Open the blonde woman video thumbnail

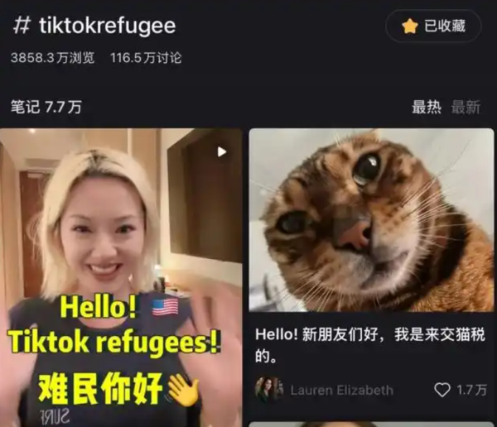click(x=121, y=277)
